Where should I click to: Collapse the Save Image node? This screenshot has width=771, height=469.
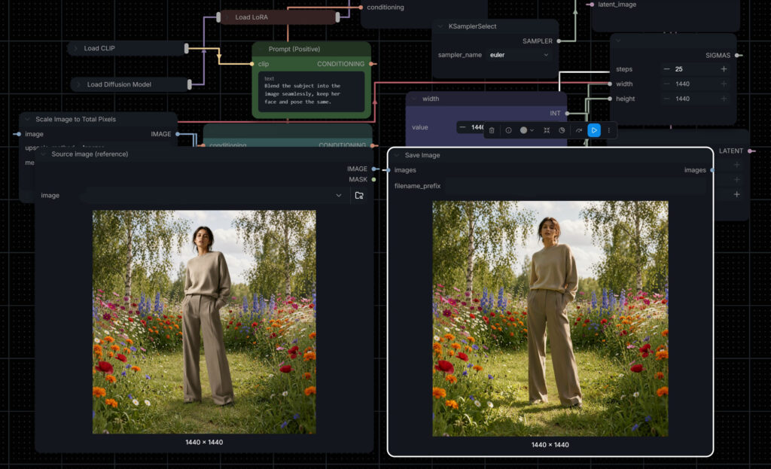coord(397,155)
